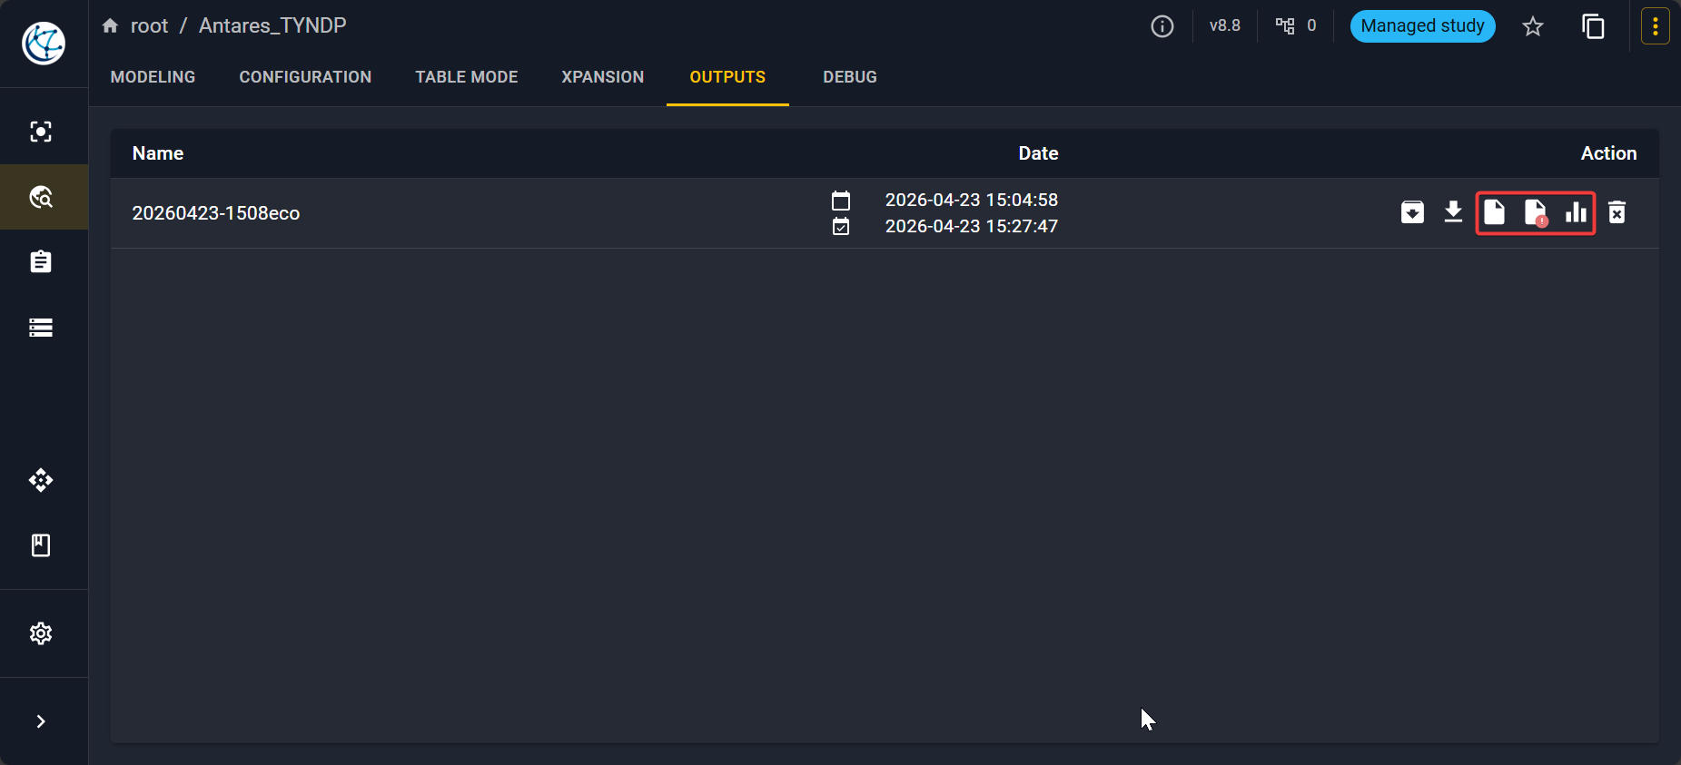Select output 20260423-1508eco

coord(216,213)
